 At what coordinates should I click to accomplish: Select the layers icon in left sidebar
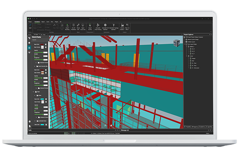[x=29, y=43]
